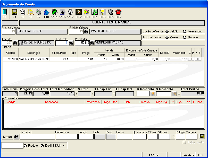This screenshot has width=208, height=158.
Task: Click the CtF2 toolbar icon
Action: click(x=79, y=12)
